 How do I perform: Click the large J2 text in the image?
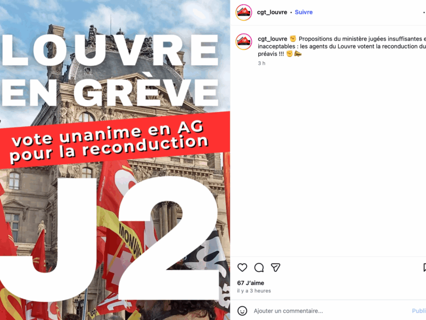(x=109, y=239)
